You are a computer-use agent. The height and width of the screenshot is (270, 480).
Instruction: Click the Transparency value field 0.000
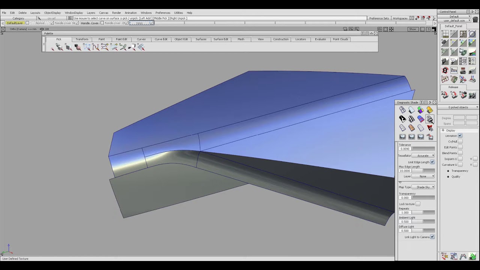pyautogui.click(x=405, y=198)
